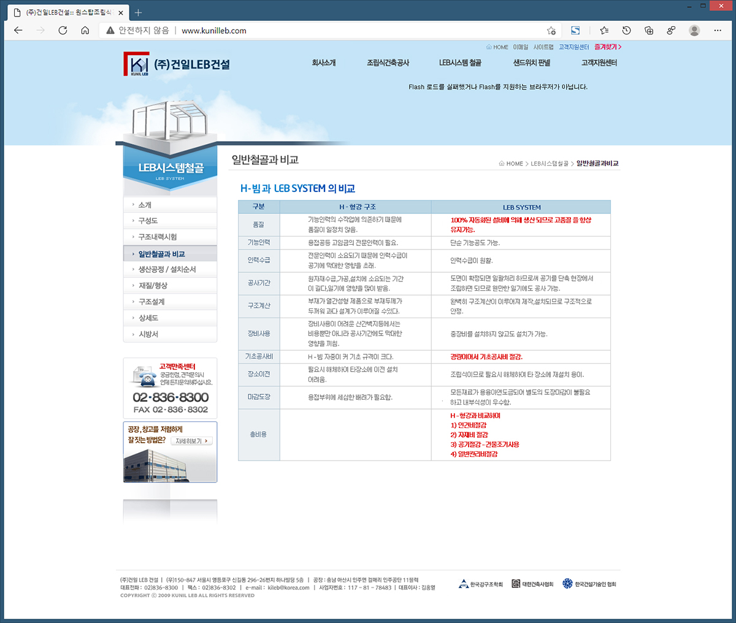Open the 샌드위치 판넬 top menu

(532, 63)
